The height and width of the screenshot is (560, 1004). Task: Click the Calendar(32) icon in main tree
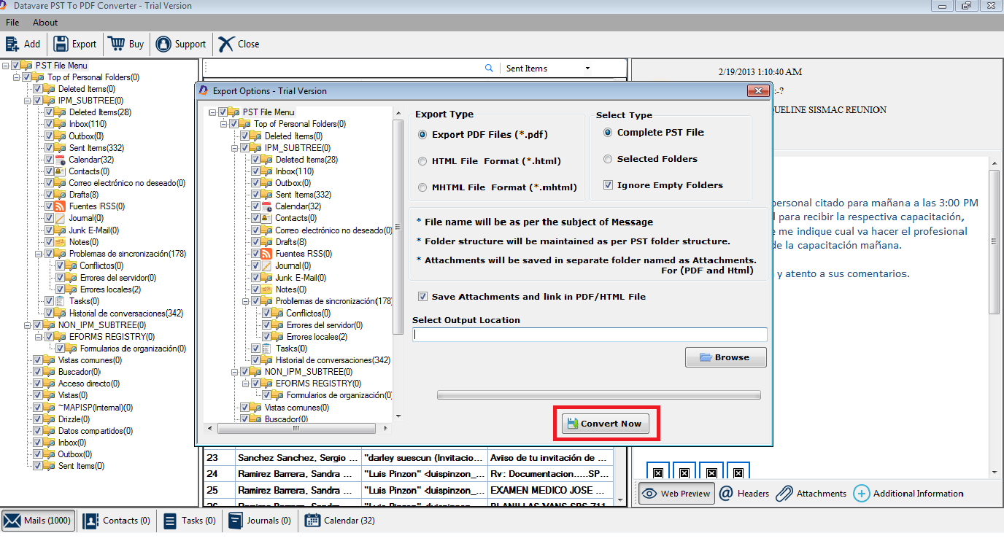pos(61,160)
